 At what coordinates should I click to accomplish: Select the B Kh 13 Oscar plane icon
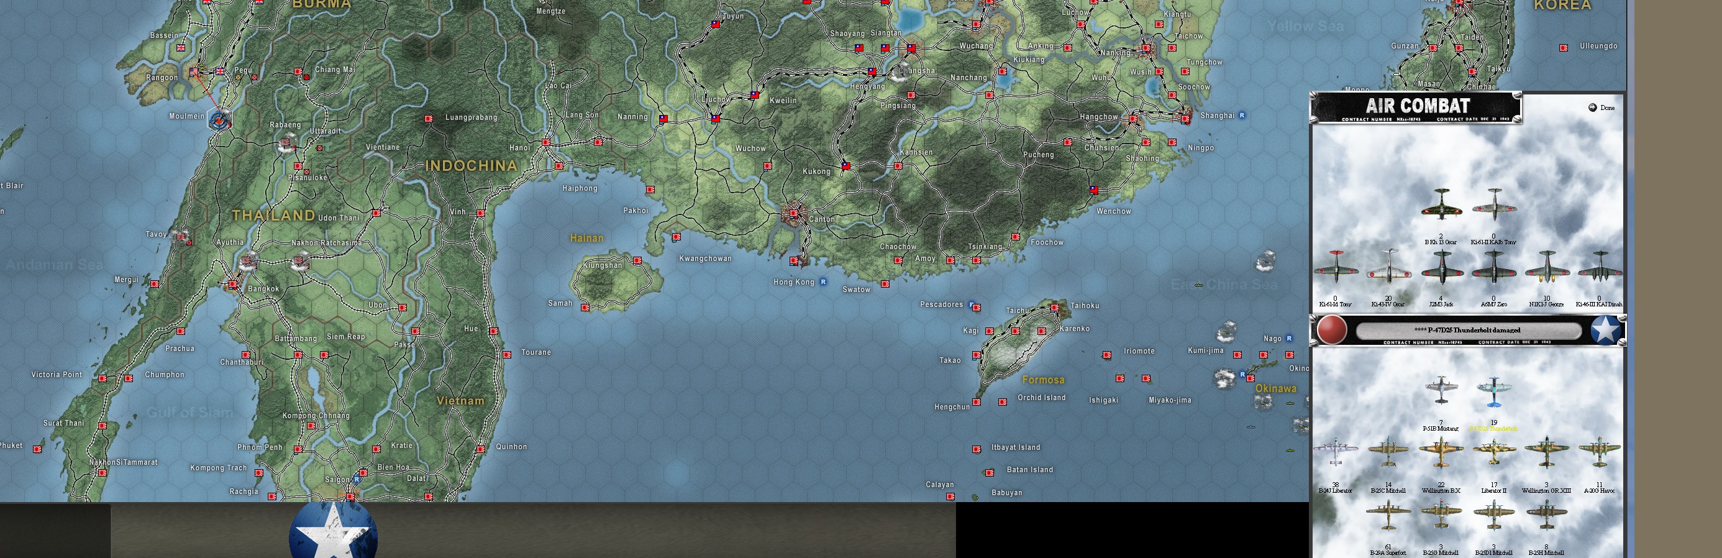tap(1441, 204)
